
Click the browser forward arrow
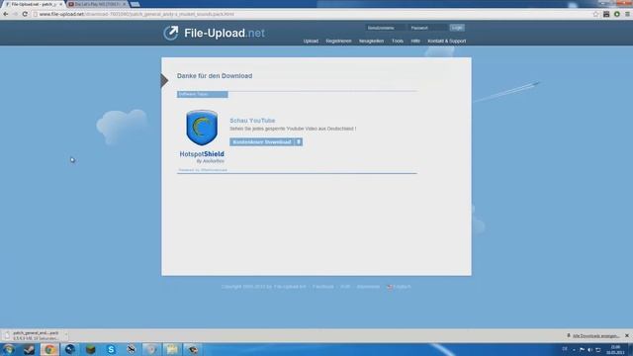[15, 14]
